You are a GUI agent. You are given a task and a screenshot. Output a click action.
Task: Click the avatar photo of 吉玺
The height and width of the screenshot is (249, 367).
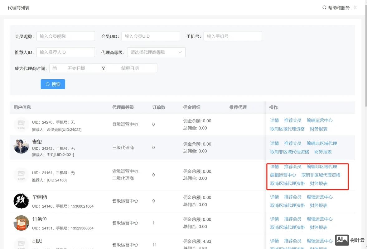point(21,147)
